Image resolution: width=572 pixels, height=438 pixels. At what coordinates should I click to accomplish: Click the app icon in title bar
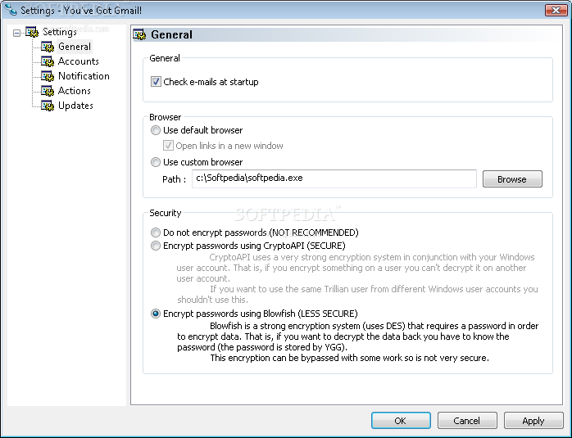tap(11, 10)
